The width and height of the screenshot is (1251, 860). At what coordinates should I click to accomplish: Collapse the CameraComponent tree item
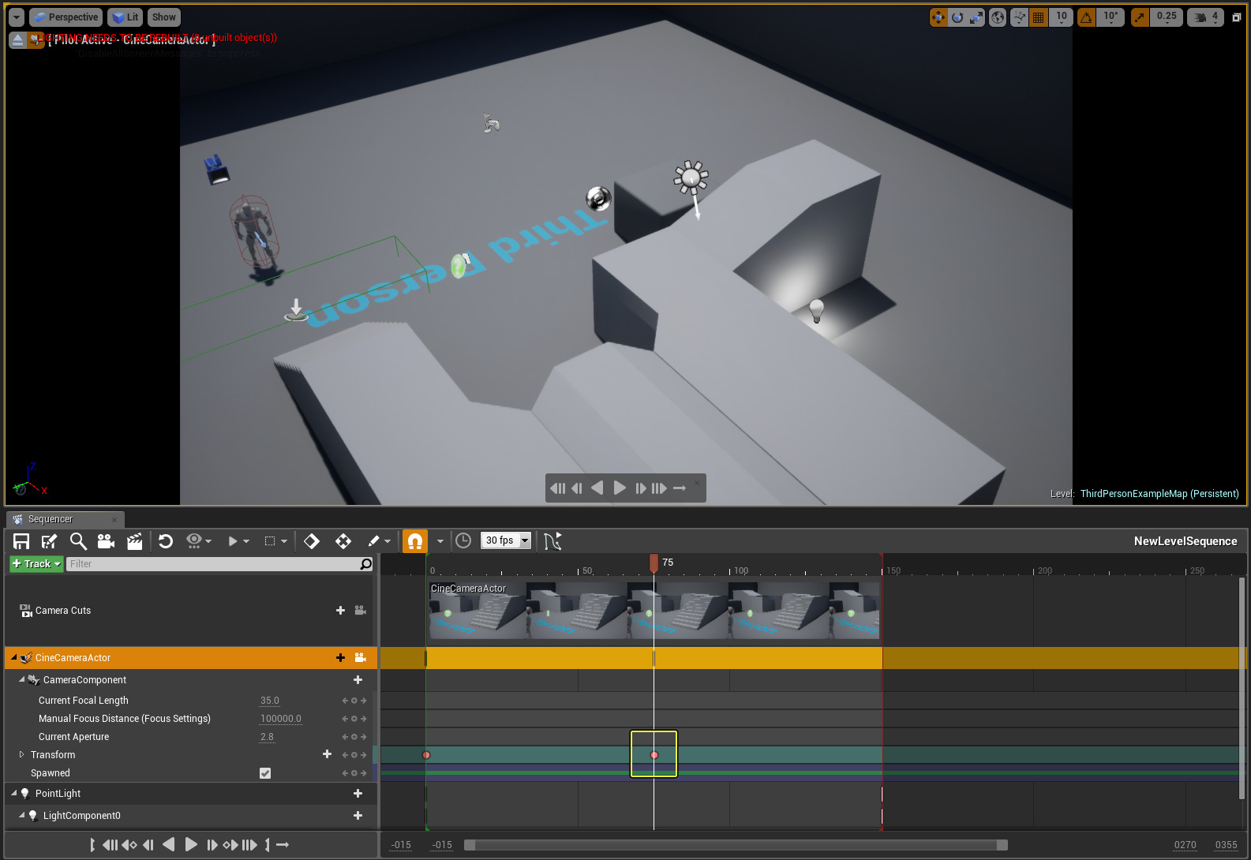[x=22, y=679]
